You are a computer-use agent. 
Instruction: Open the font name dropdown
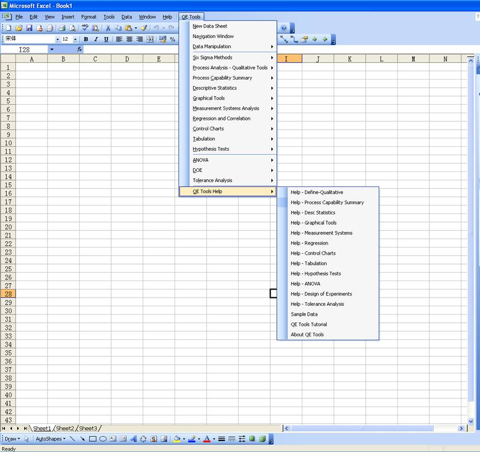coord(57,39)
